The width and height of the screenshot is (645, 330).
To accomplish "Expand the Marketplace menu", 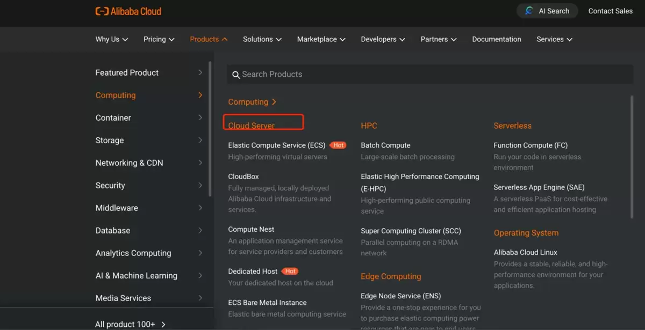I will point(321,39).
